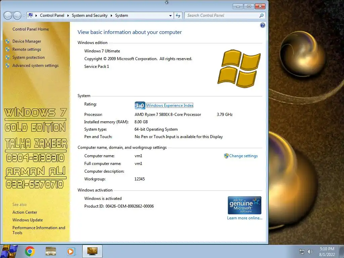Minimize the System window
Image resolution: width=344 pixels, height=258 pixels.
tap(238, 6)
